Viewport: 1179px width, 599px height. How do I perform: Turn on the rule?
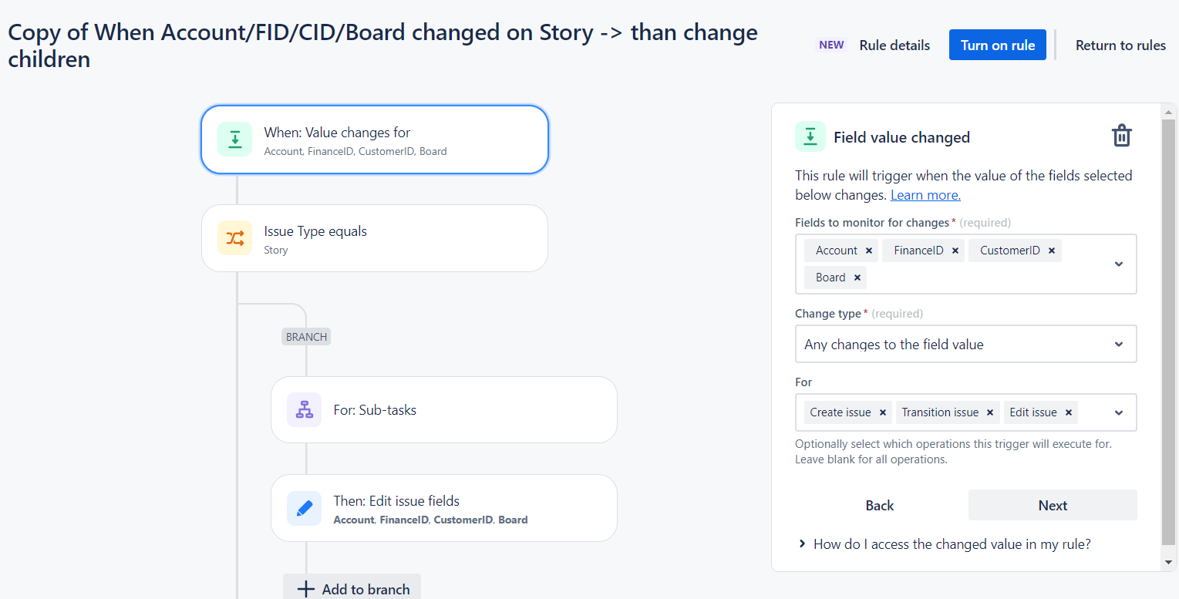(998, 45)
